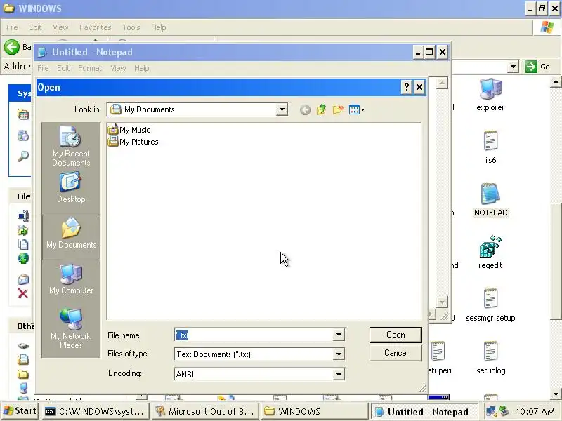Create a new folder in Open dialog
The width and height of the screenshot is (562, 421).
(338, 109)
